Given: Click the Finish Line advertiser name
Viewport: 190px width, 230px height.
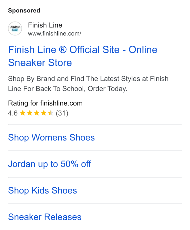Looking at the screenshot, I should (45, 25).
